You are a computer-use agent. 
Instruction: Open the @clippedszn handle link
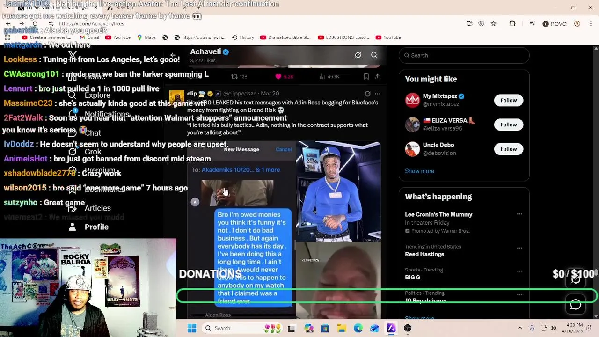click(x=240, y=94)
